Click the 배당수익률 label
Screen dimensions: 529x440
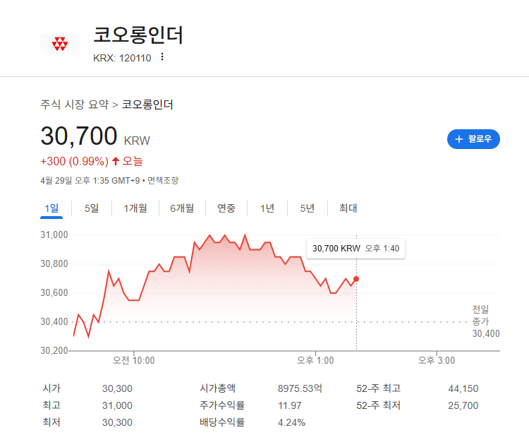coord(222,422)
